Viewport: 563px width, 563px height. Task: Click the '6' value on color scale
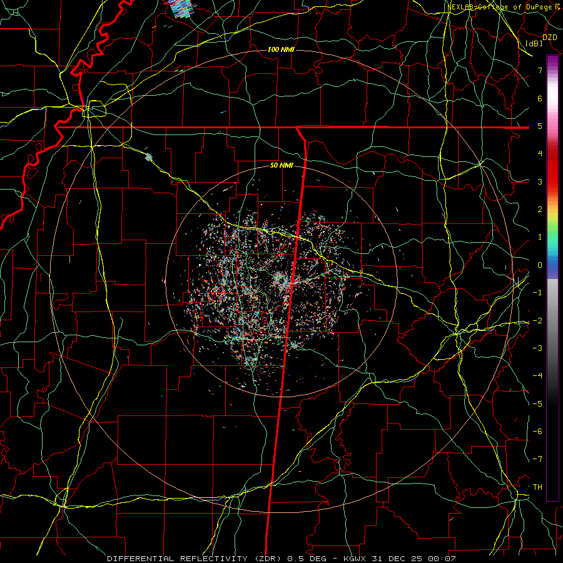click(540, 98)
